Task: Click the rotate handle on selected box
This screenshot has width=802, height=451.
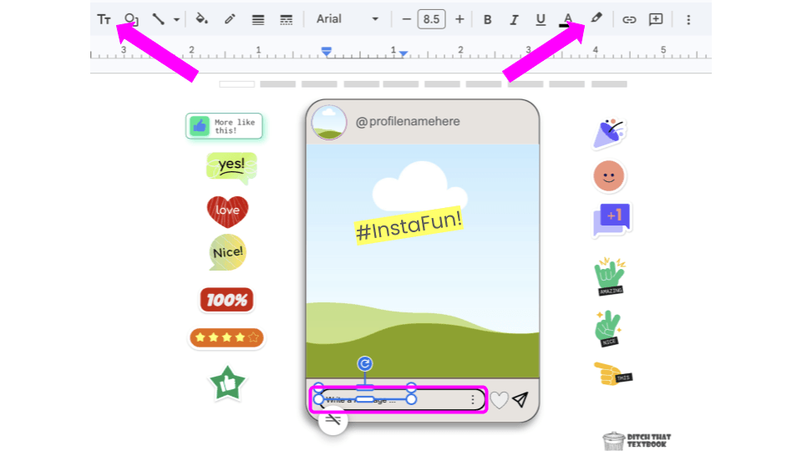Action: pos(365,363)
